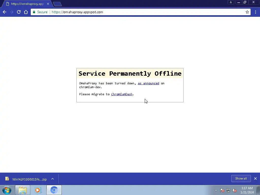Launch Windows Explorer from taskbar
The width and height of the screenshot is (260, 195).
(x=23, y=190)
